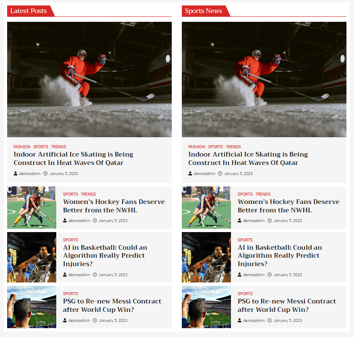Click large ice hockey image in Sports News
This screenshot has width=354, height=337.
point(264,79)
